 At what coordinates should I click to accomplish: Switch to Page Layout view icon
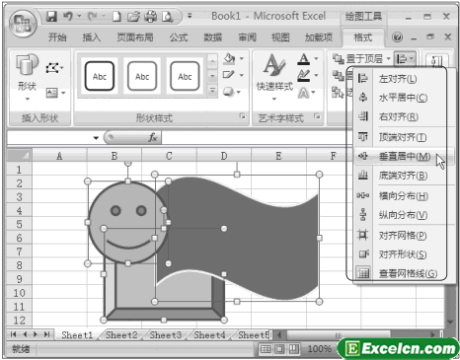279,349
